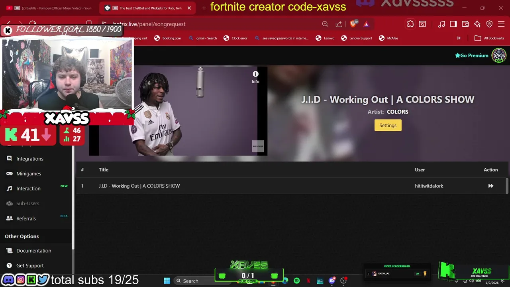Click the song queue vertical scrollbar
The image size is (510, 287).
tap(507, 186)
